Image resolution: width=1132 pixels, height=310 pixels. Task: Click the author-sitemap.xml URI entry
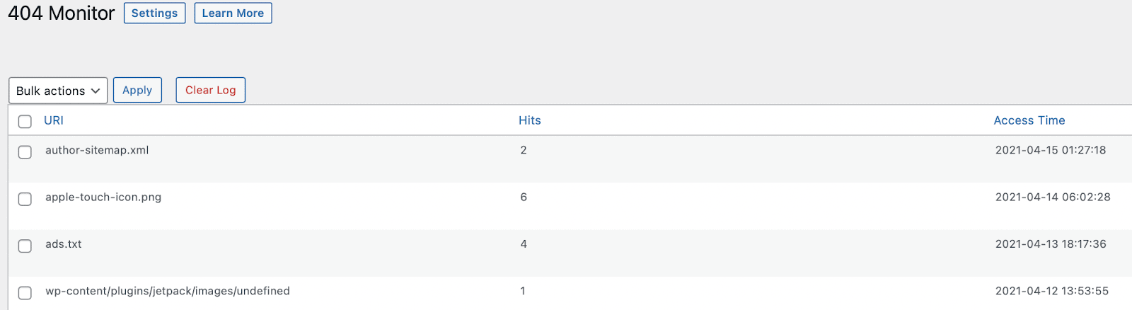[97, 150]
